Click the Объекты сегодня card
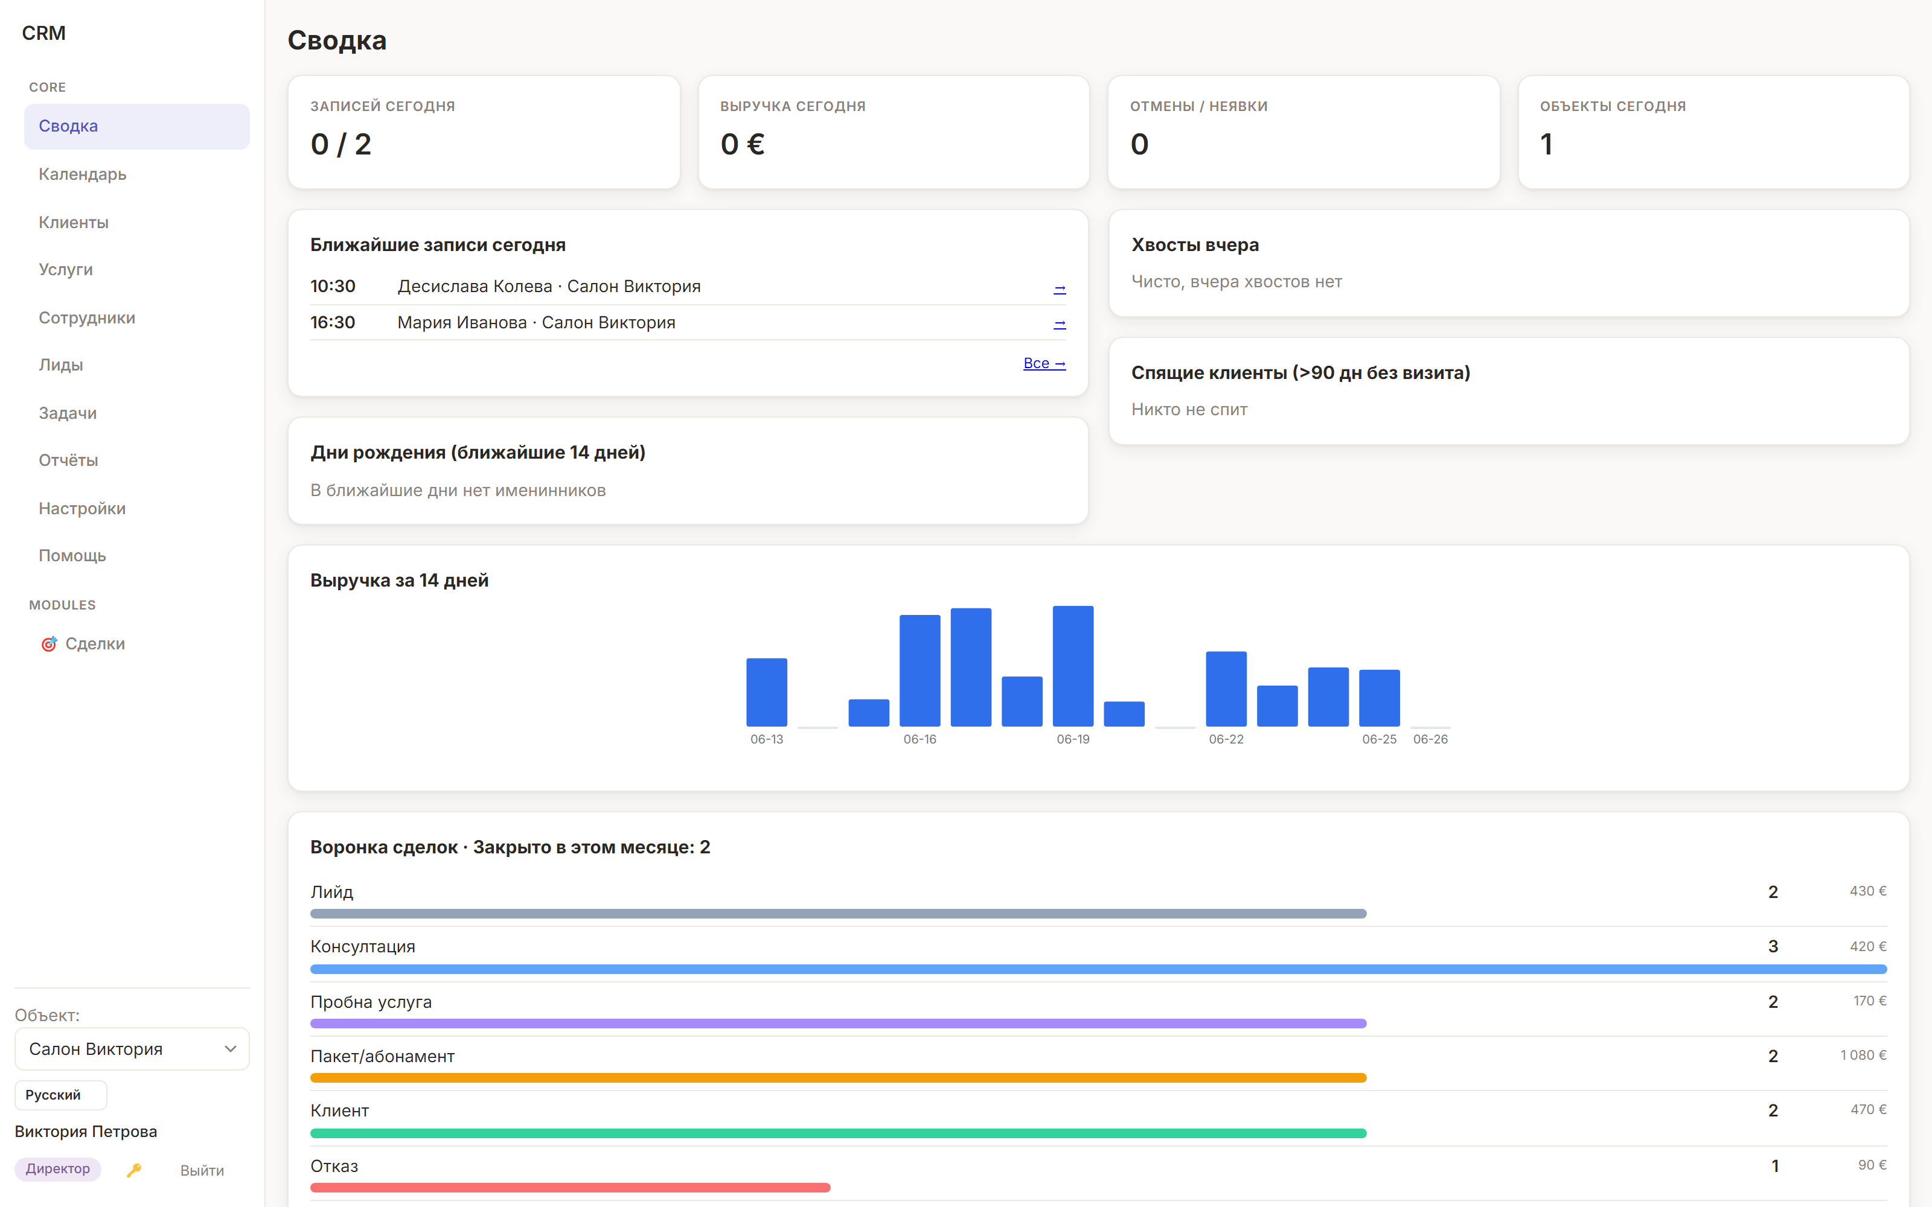The width and height of the screenshot is (1932, 1207). pyautogui.click(x=1713, y=133)
